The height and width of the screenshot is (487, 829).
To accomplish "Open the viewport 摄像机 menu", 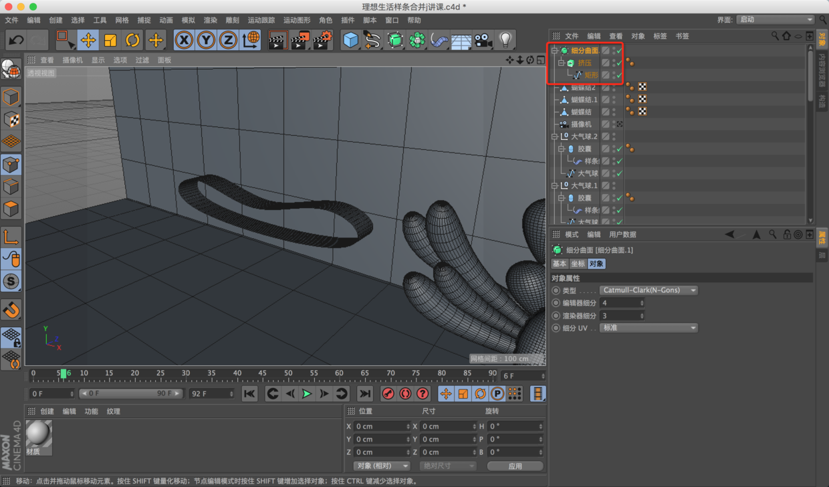I will 72,60.
